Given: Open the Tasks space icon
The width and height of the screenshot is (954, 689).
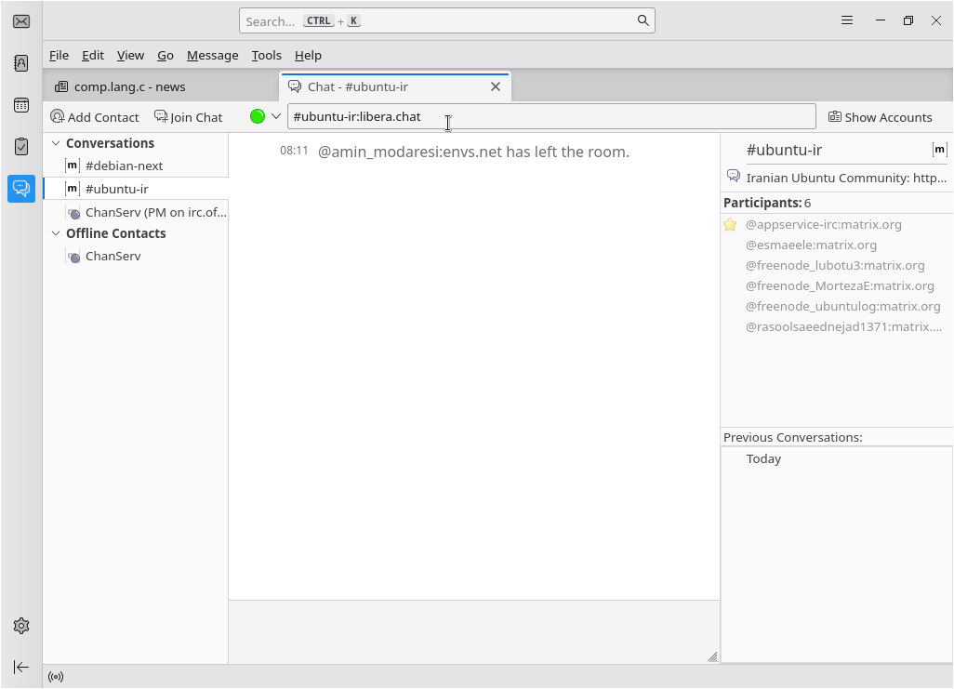Looking at the screenshot, I should (21, 147).
